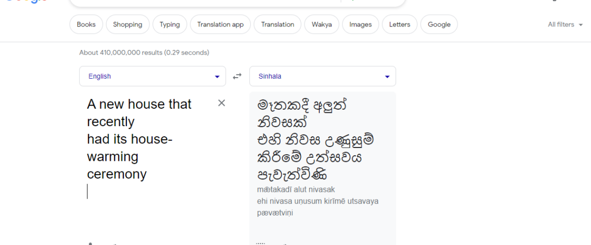The height and width of the screenshot is (245, 591).
Task: Click the search bar at top
Action: pos(237,3)
